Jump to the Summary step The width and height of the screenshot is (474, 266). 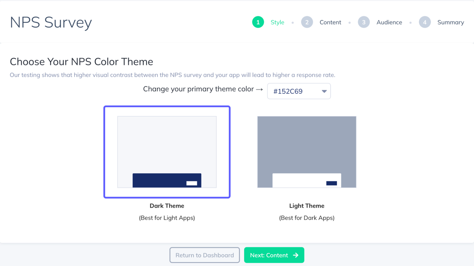click(x=451, y=22)
